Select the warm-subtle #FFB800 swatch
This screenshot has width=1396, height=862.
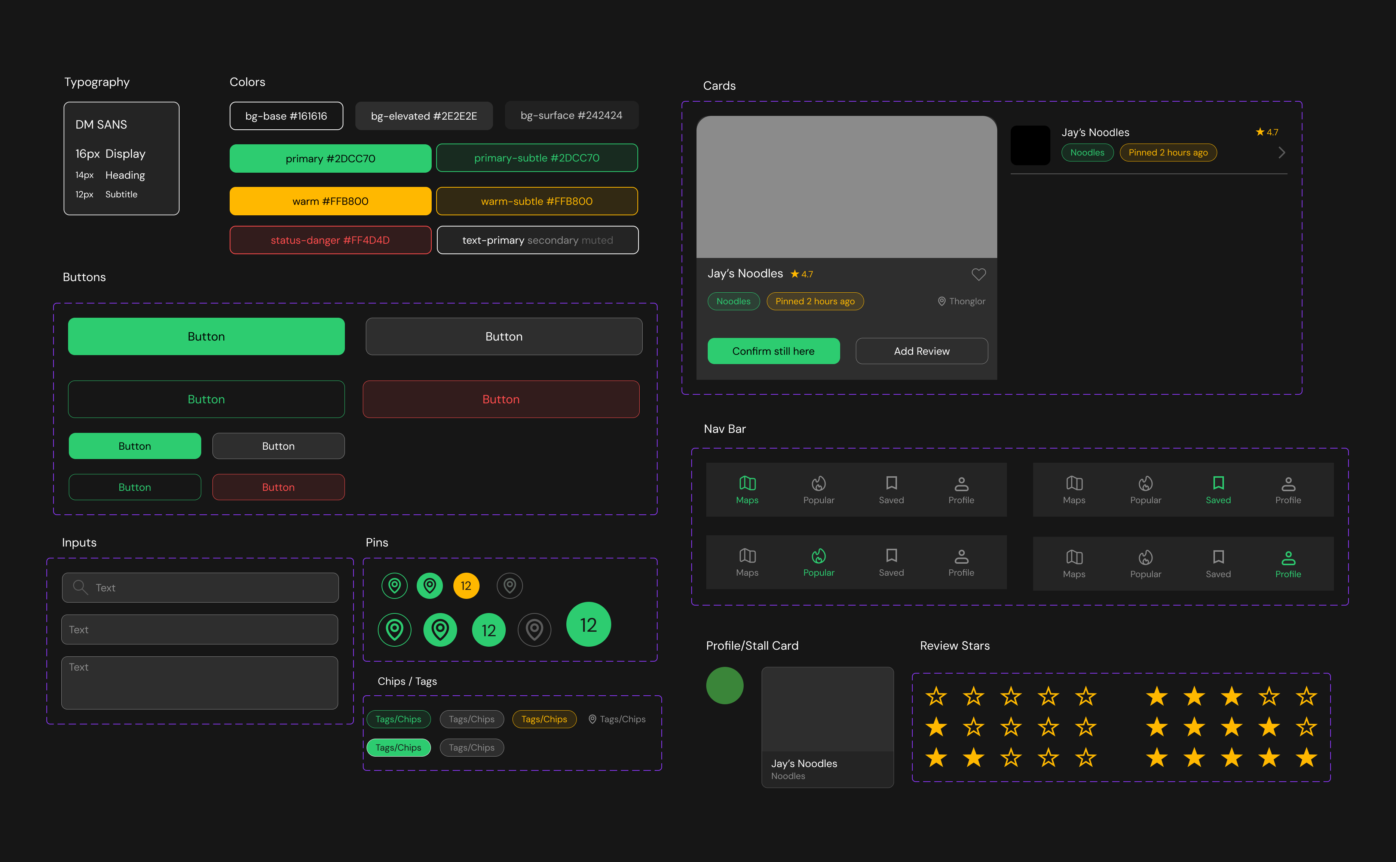[537, 201]
